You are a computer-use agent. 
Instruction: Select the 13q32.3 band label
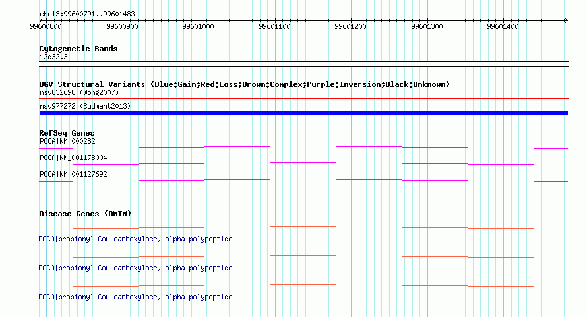(53, 57)
